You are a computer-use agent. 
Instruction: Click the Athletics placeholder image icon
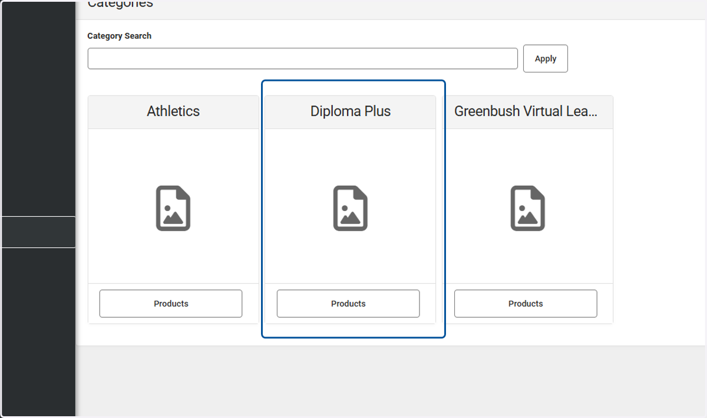pyautogui.click(x=173, y=208)
